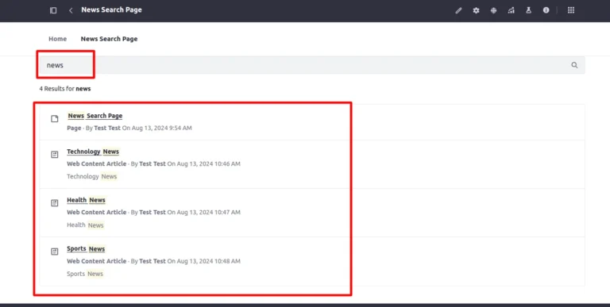Select the page icon beside News Search Page result
610x307 pixels.
(x=55, y=118)
